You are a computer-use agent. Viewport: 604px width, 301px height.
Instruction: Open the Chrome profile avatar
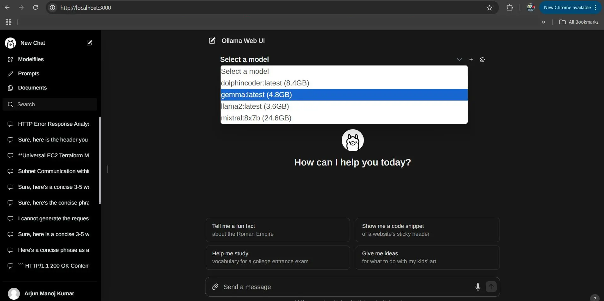pyautogui.click(x=530, y=8)
